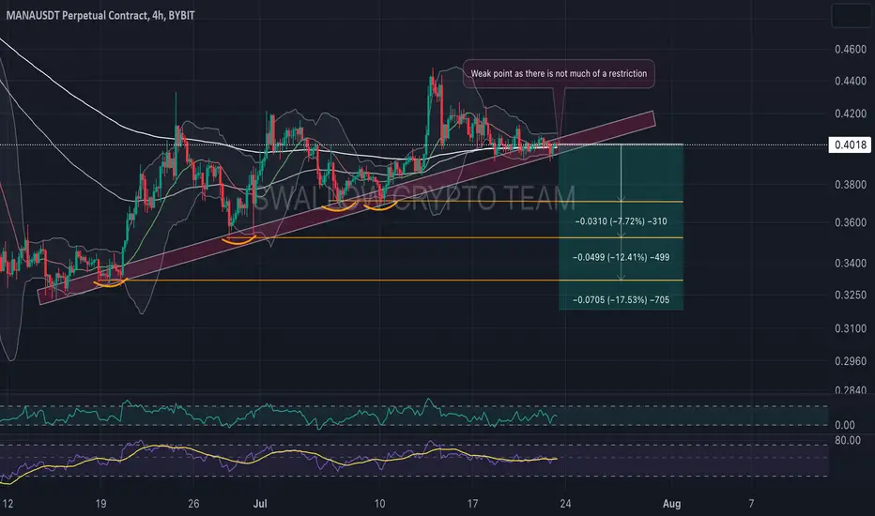Click the date label 12 on time axis
Image resolution: width=875 pixels, height=516 pixels.
point(8,504)
